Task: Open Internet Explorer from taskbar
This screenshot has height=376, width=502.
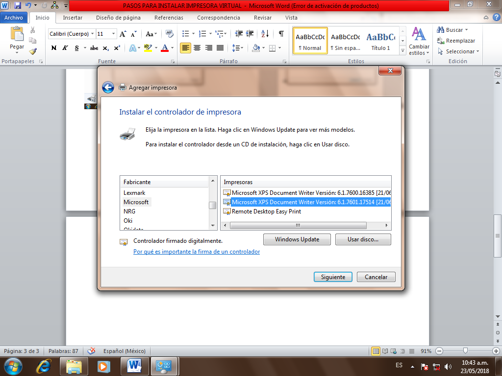Action: click(x=44, y=366)
